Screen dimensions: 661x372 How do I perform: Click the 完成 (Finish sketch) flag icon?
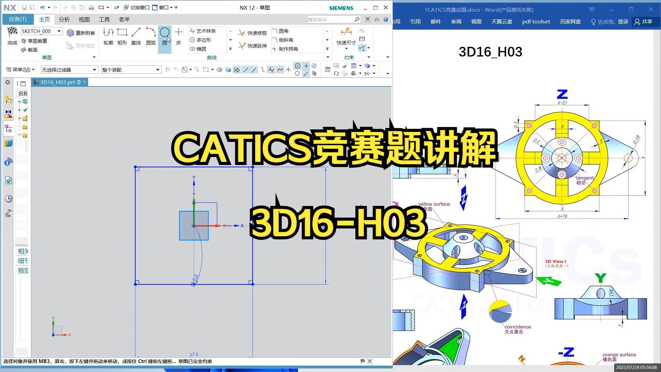12,32
